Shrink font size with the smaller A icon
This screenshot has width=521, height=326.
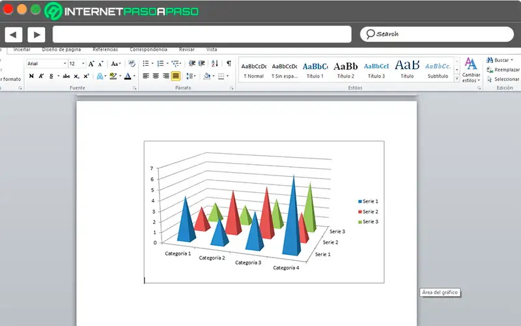[x=101, y=63]
